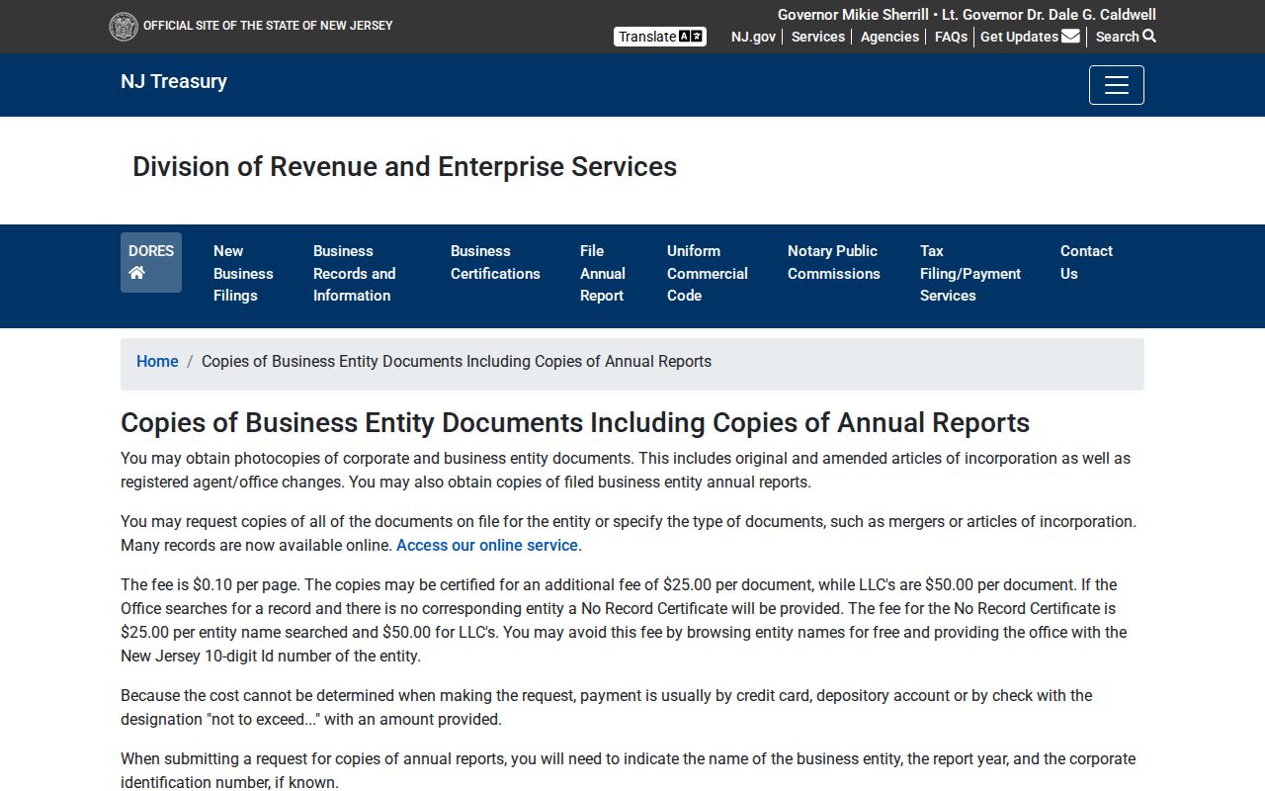This screenshot has height=791, width=1265.
Task: Open the FAQs link
Action: click(x=951, y=37)
